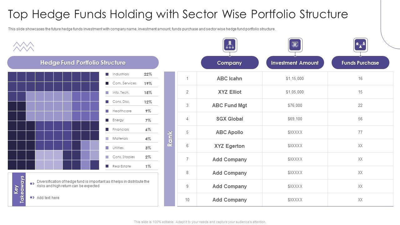400x225 pixels.
Task: Select the $76,000 investment amount cell
Action: (295, 105)
